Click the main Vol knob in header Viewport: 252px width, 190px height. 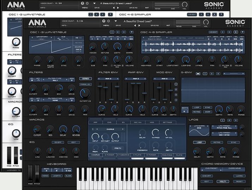coord(206,22)
